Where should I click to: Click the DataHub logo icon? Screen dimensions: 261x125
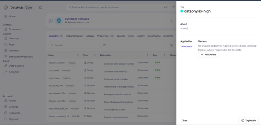click(x=6, y=7)
